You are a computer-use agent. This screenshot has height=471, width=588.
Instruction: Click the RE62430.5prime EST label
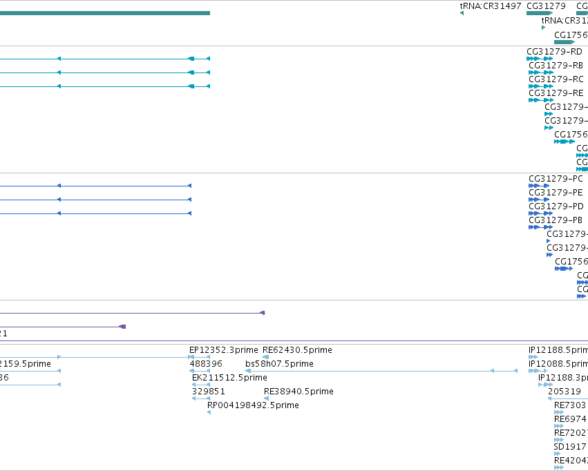[x=297, y=350]
